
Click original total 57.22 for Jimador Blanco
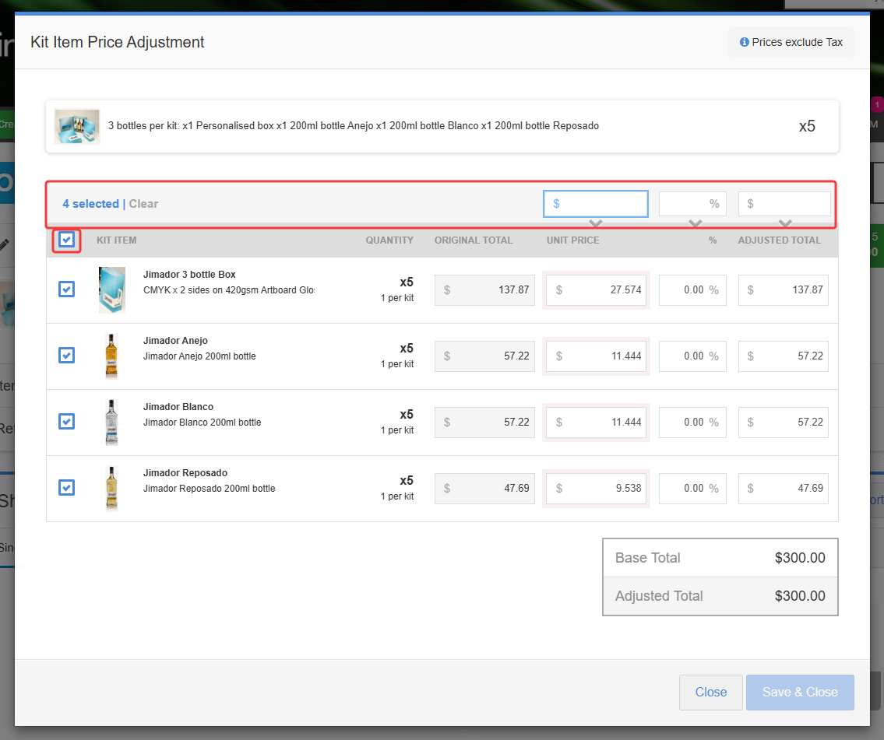pyautogui.click(x=485, y=423)
